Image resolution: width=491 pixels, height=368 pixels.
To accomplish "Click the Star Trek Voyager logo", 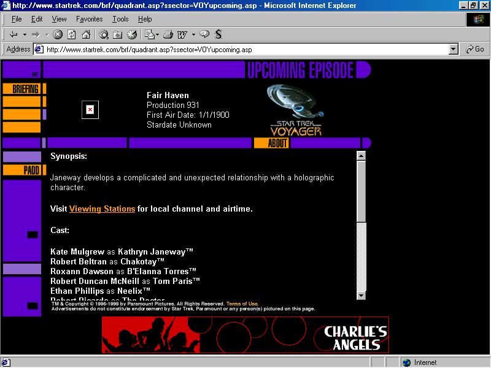I will pos(296,110).
